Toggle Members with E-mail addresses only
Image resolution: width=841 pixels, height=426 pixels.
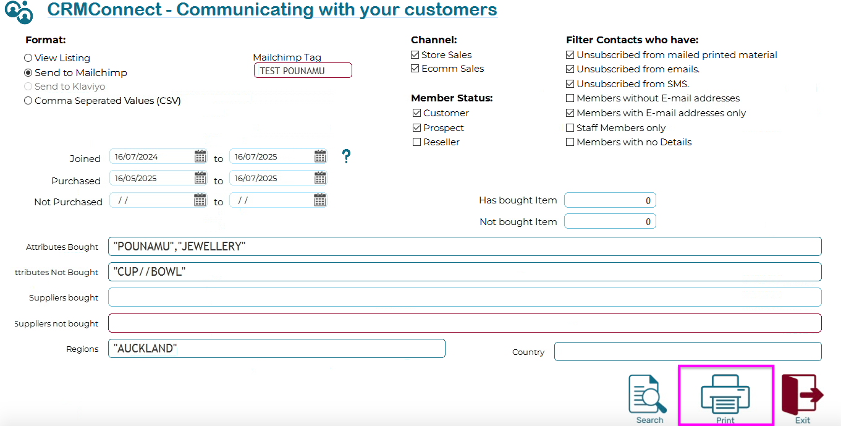570,113
